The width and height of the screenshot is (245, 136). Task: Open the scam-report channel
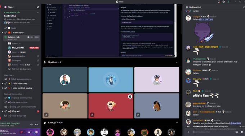[x=18, y=33]
